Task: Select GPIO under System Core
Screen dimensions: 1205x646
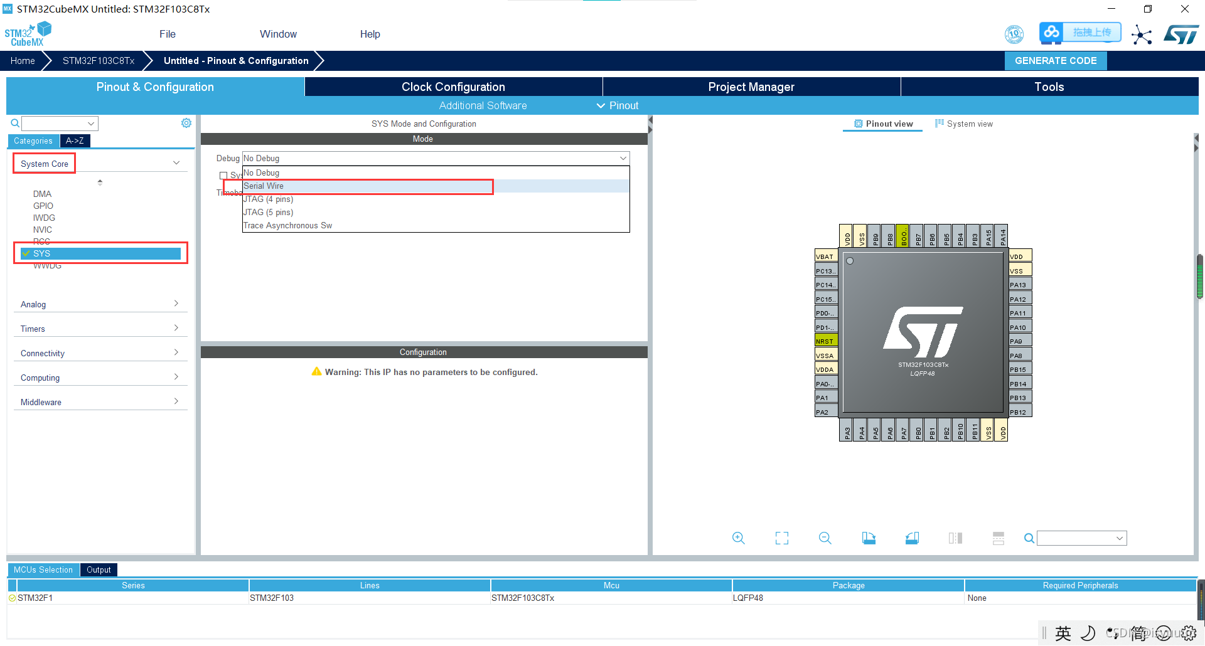Action: 43,206
